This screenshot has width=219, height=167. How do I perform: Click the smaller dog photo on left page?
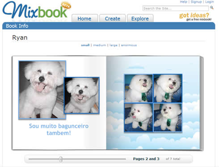pos(82,95)
